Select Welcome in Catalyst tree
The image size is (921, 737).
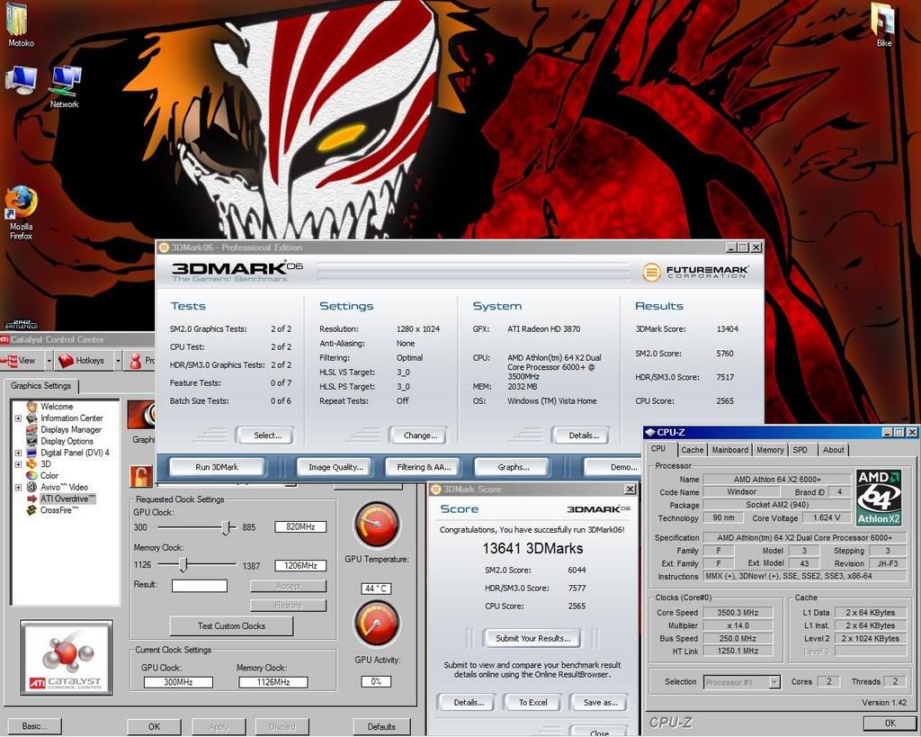(57, 406)
